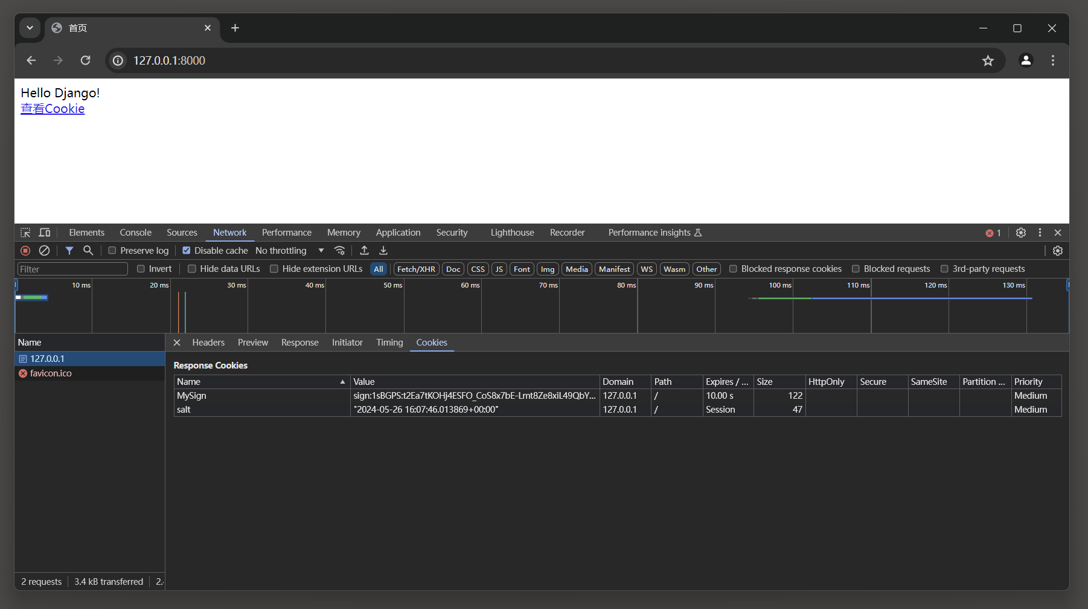Click the import HAR file upload icon
The image size is (1088, 609).
point(364,251)
